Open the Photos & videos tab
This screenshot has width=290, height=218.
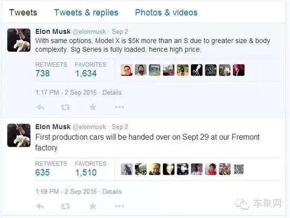[166, 13]
